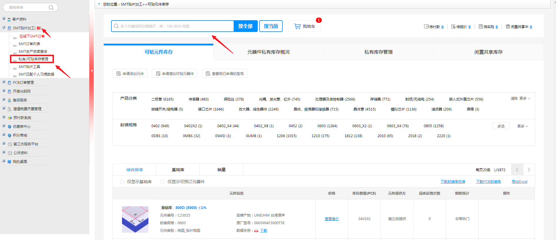This screenshot has height=240, width=556.
Task: Click the 待付款 wallet icon
Action: click(x=426, y=27)
